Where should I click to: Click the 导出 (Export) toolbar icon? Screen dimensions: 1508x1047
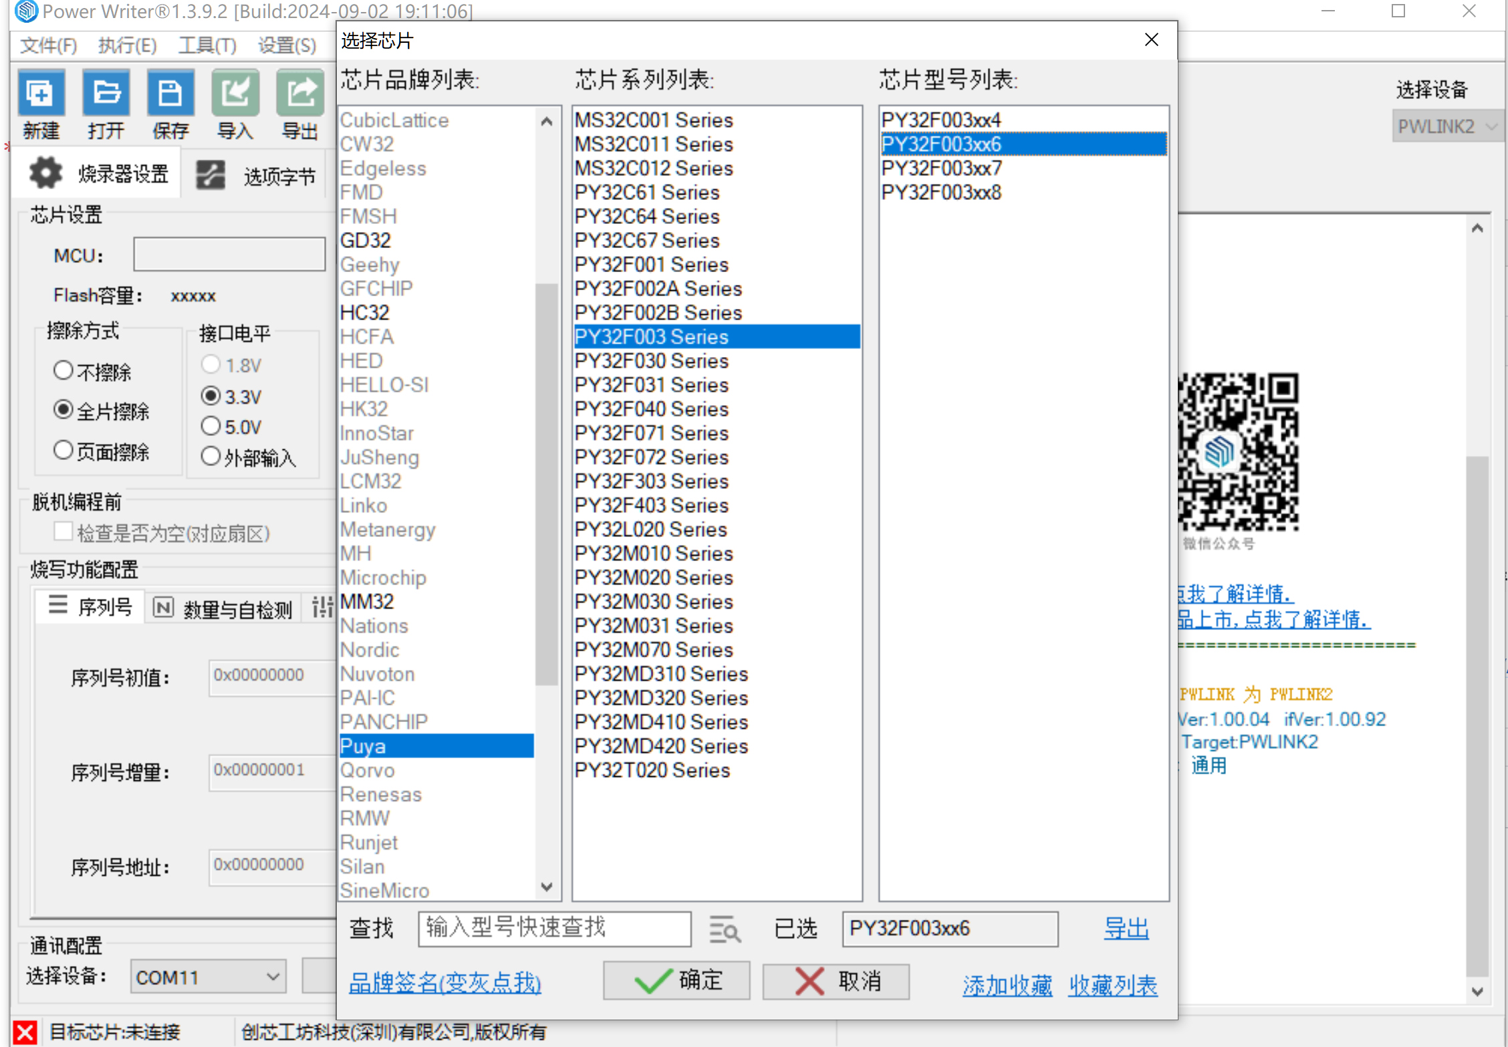(300, 93)
